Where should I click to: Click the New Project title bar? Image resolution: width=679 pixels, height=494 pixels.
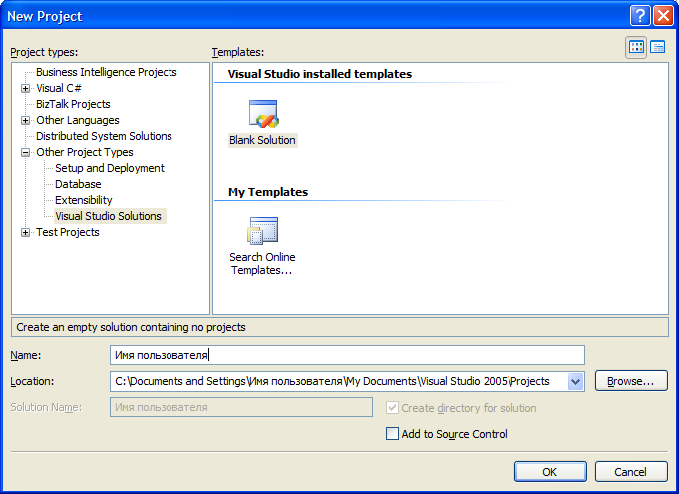[x=314, y=16]
